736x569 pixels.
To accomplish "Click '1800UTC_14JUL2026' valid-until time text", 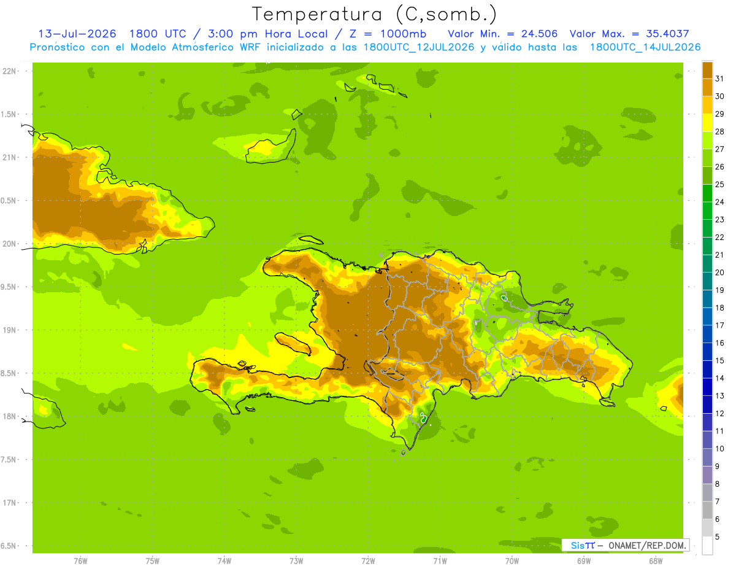I will click(645, 47).
